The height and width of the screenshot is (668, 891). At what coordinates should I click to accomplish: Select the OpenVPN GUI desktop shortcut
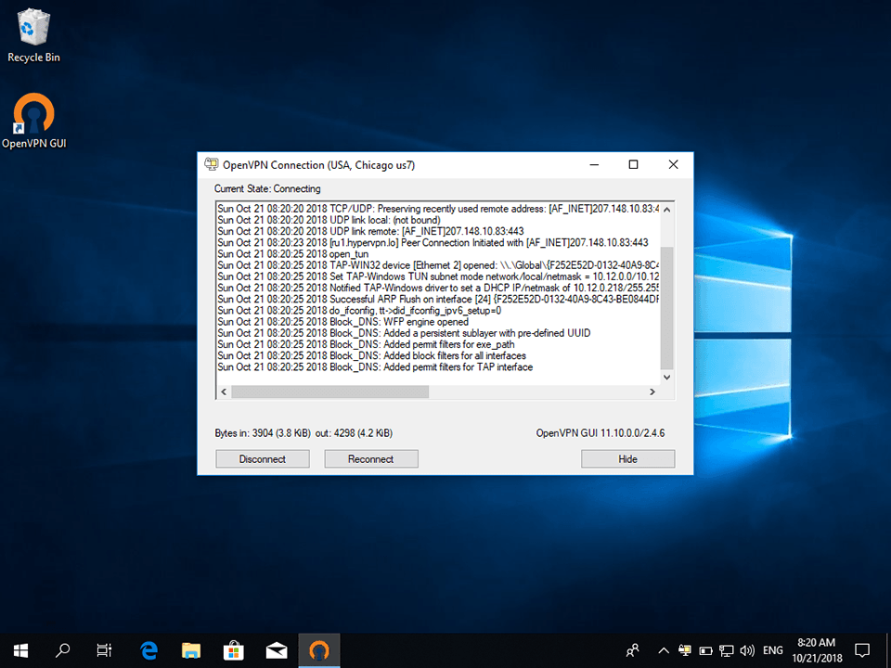click(33, 121)
